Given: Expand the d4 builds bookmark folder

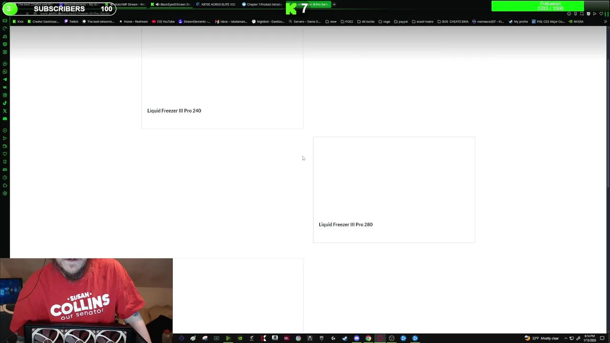Looking at the screenshot, I should (x=366, y=21).
